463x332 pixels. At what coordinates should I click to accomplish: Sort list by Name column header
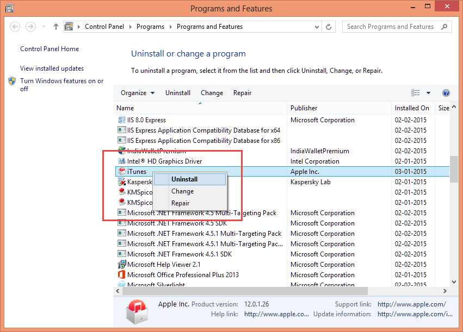pyautogui.click(x=200, y=108)
